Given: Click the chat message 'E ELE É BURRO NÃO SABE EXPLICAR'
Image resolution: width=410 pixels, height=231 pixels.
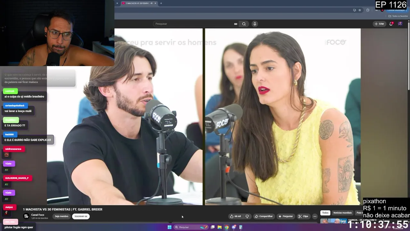Looking at the screenshot, I should click(28, 140).
